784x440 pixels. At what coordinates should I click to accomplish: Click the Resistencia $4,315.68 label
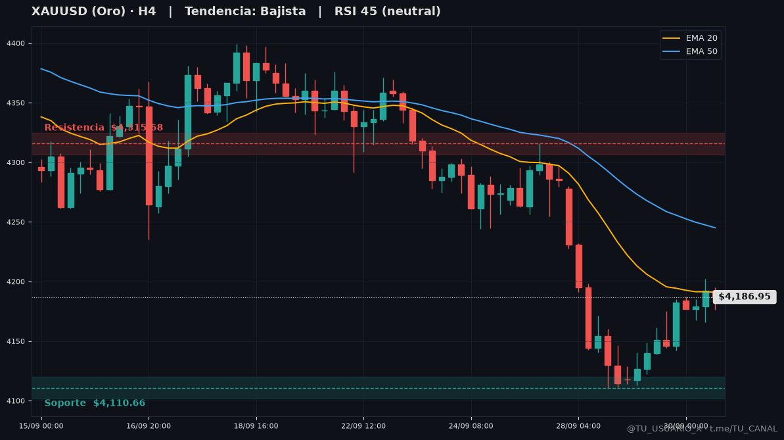(x=103, y=128)
